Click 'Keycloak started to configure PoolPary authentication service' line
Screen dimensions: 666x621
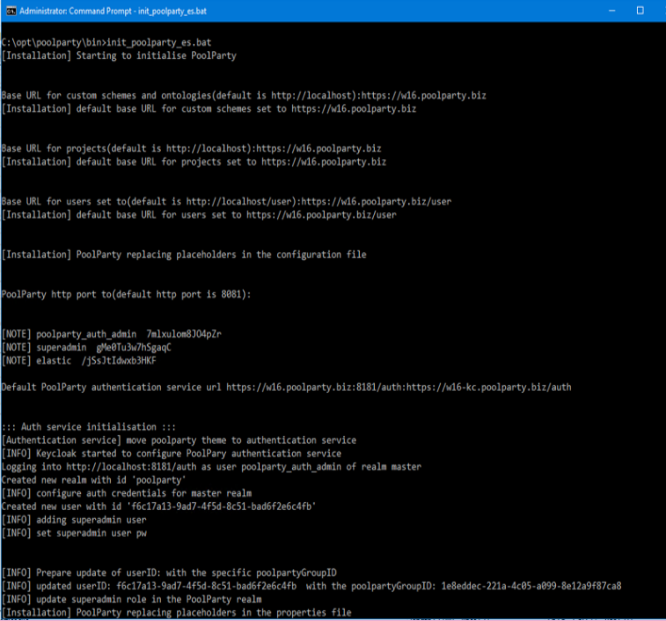(172, 454)
